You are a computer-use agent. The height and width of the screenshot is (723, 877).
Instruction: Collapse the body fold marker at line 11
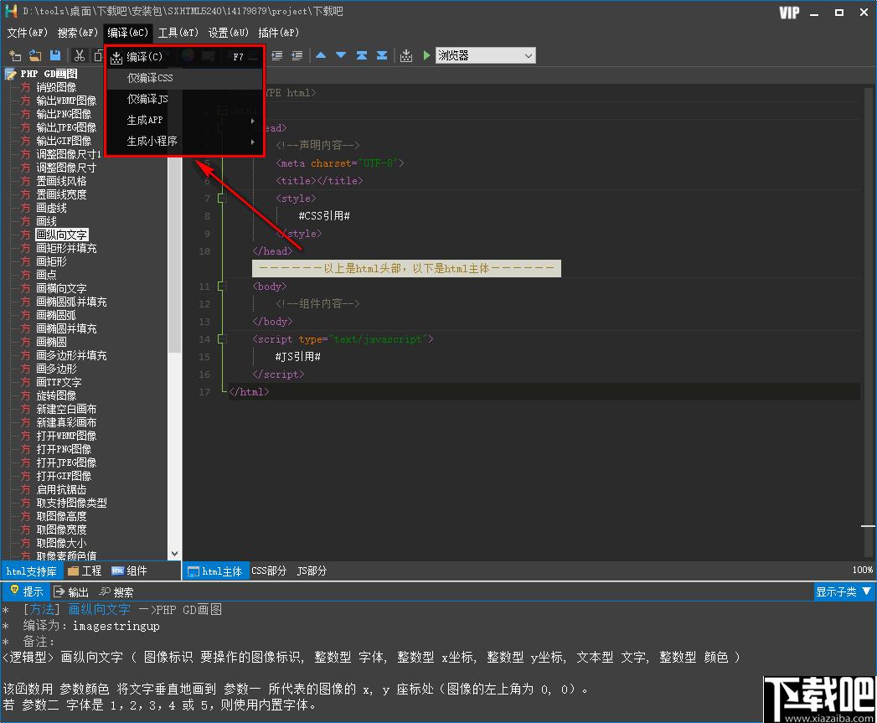(x=221, y=286)
